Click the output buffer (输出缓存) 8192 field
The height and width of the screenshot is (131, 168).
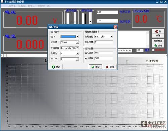pyautogui.click(x=104, y=58)
